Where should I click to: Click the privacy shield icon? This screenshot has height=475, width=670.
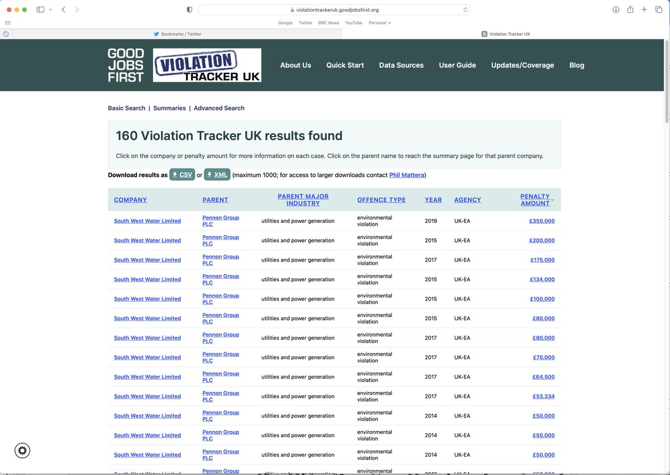point(189,9)
